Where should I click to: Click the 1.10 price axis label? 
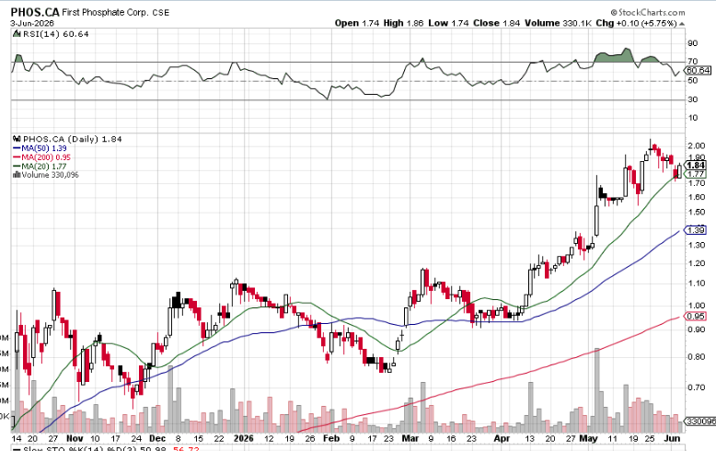tap(697, 283)
